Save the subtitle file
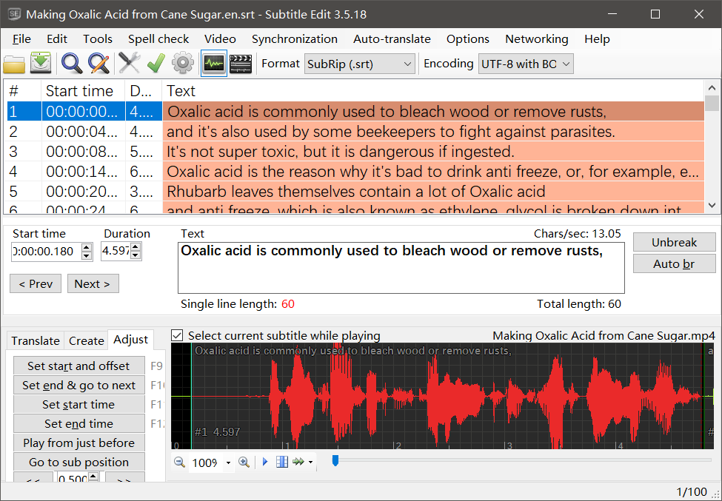The image size is (722, 501). (41, 64)
